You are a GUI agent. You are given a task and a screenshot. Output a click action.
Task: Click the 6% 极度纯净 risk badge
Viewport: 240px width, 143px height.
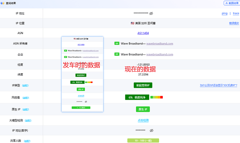coord(137,97)
